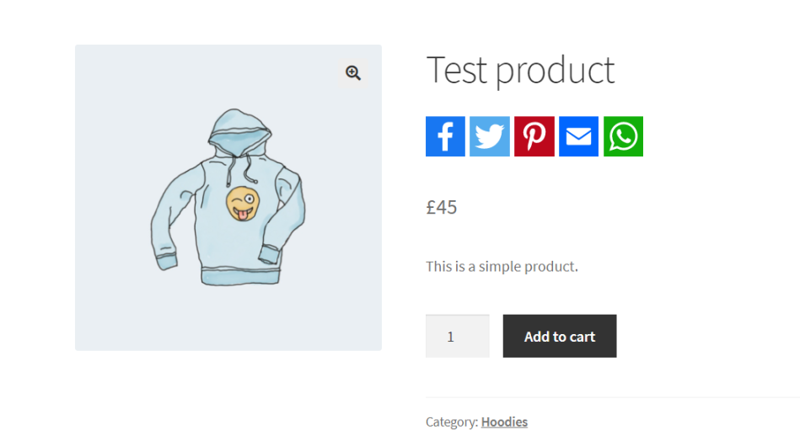Click the 'Category:' label text

coord(452,422)
